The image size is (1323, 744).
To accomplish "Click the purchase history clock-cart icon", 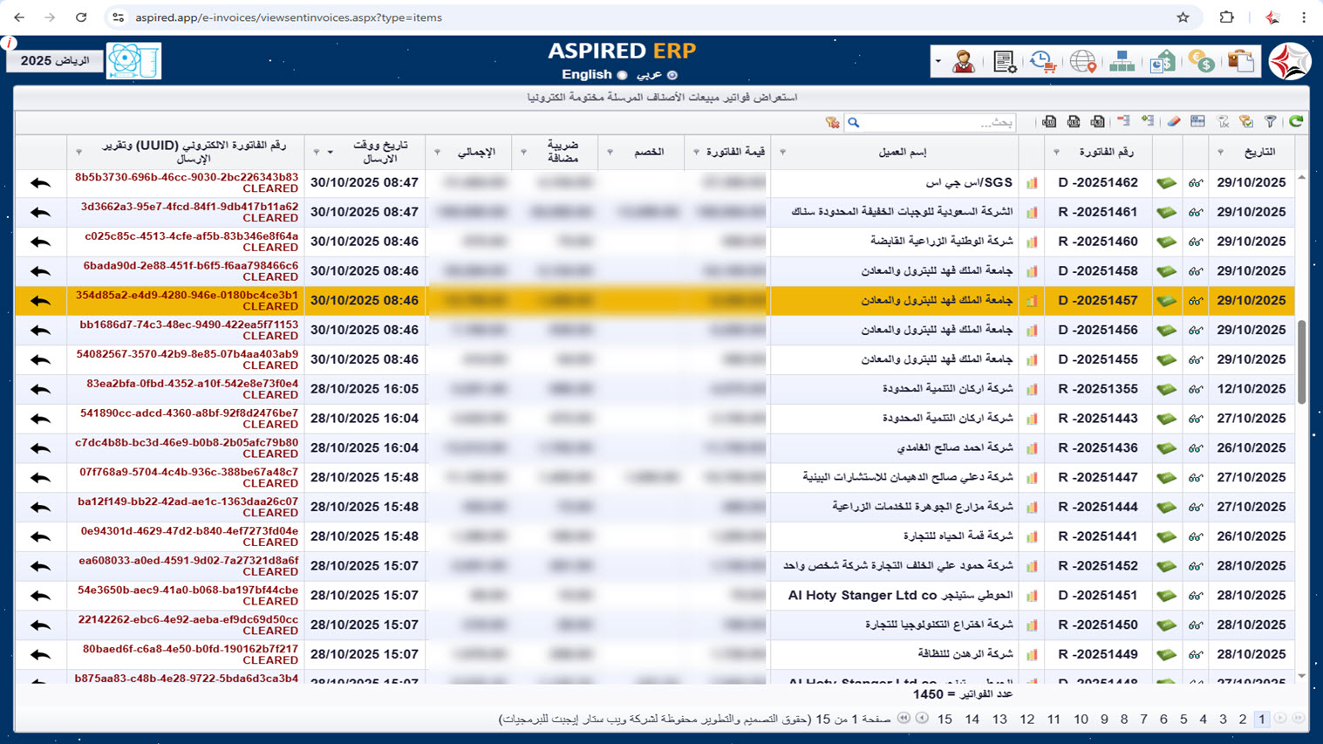I will coord(1043,62).
